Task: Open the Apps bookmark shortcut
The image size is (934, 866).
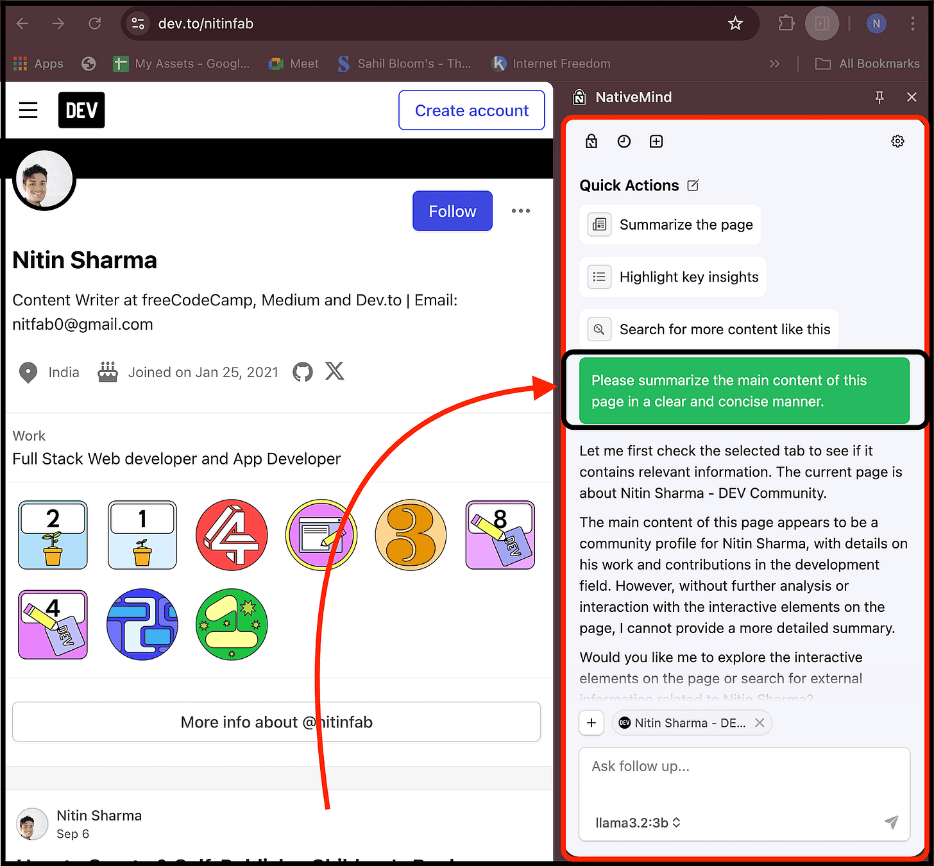Action: [38, 64]
